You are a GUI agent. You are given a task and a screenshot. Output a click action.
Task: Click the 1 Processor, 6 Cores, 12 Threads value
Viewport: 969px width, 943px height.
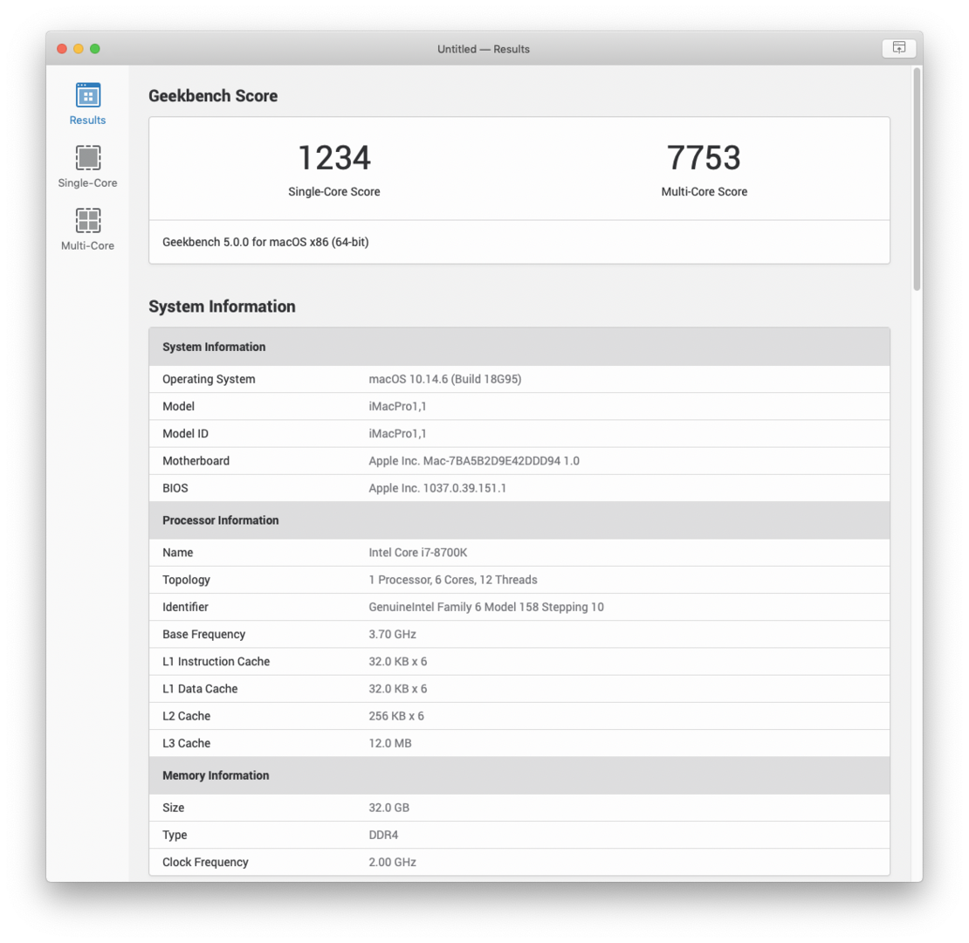[453, 580]
